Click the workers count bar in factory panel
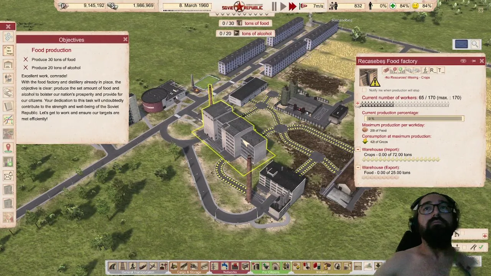The image size is (491, 276). click(404, 104)
